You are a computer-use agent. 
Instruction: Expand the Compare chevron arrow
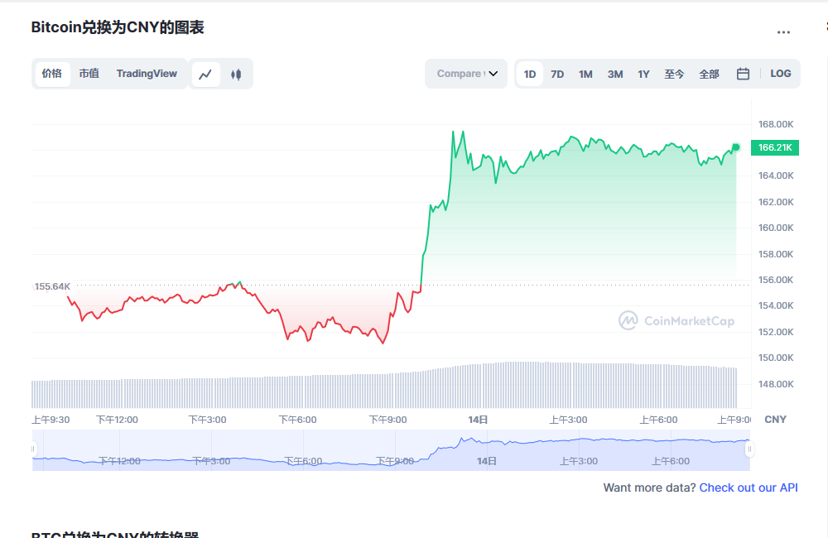pyautogui.click(x=493, y=73)
